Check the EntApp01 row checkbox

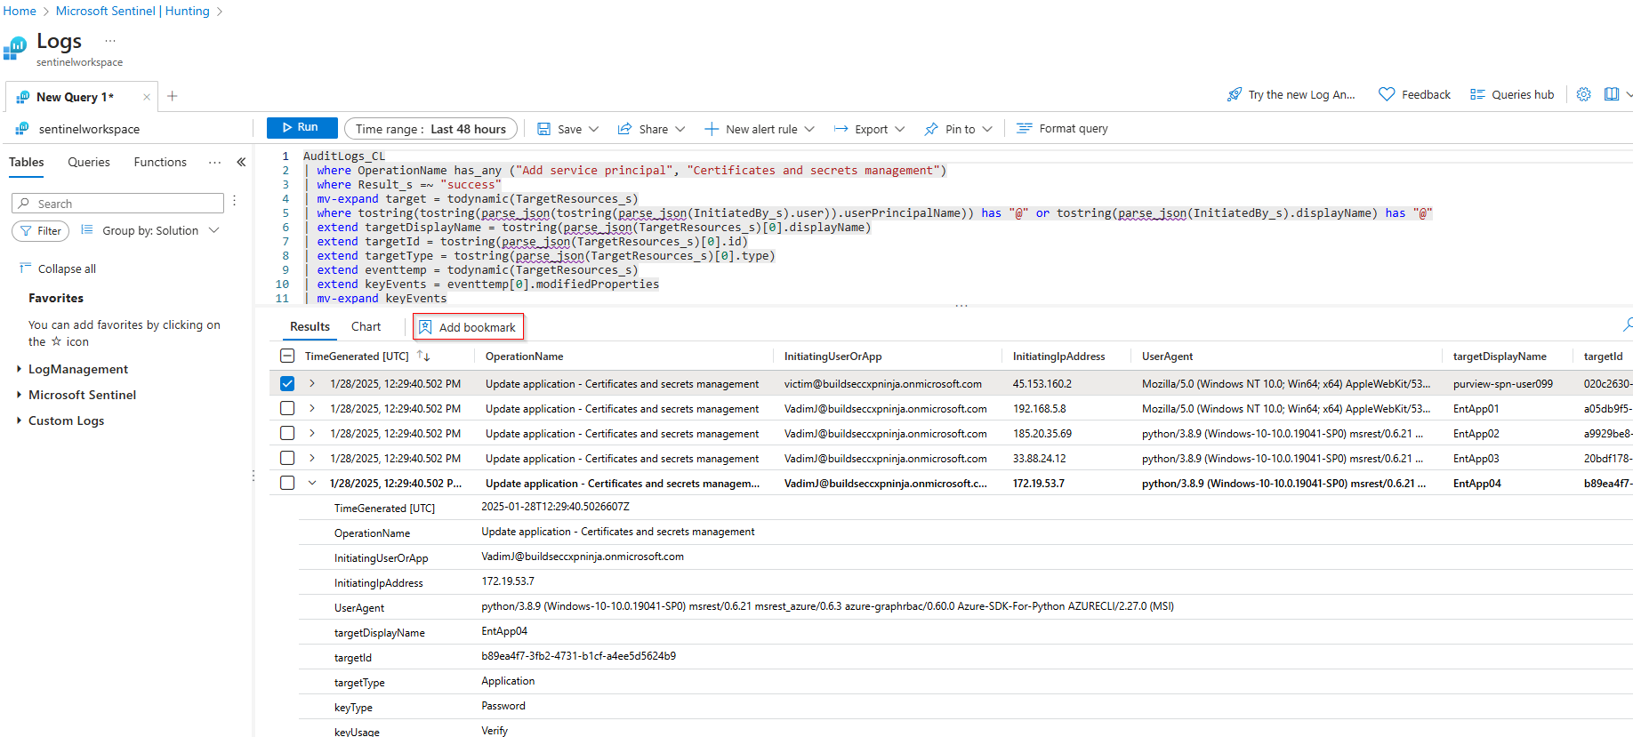pyautogui.click(x=287, y=409)
